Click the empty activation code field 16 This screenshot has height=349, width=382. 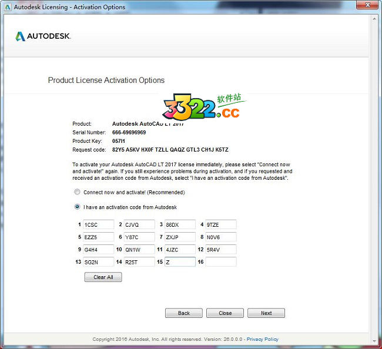click(x=221, y=262)
